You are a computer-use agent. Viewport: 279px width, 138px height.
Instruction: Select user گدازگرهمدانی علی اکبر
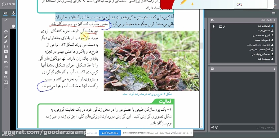(243, 50)
